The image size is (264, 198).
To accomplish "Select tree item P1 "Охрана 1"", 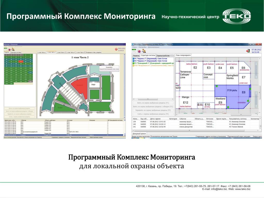I will [150, 59].
